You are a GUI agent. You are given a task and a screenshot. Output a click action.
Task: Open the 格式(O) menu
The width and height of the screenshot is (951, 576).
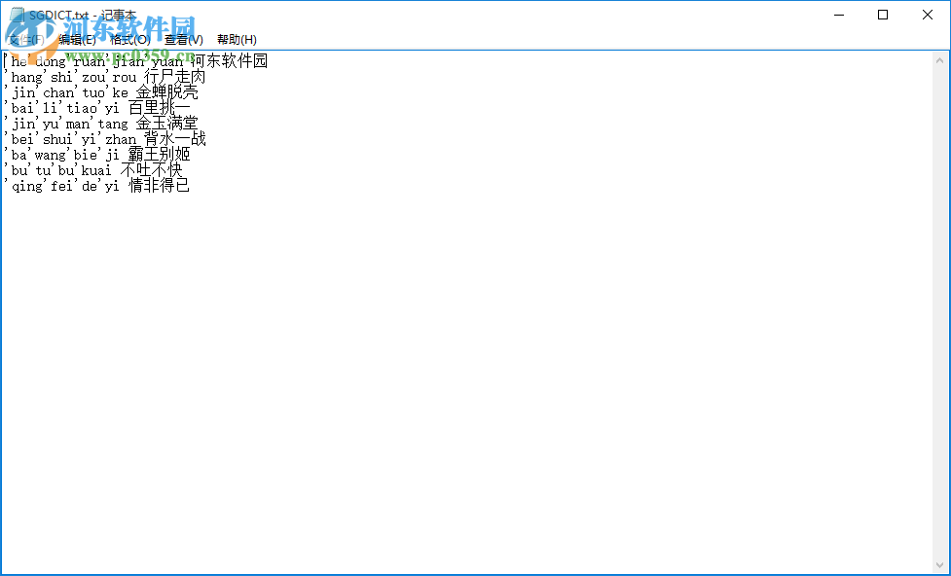(131, 39)
